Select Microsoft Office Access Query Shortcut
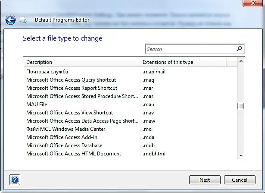265x193 pixels. pyautogui.click(x=71, y=80)
